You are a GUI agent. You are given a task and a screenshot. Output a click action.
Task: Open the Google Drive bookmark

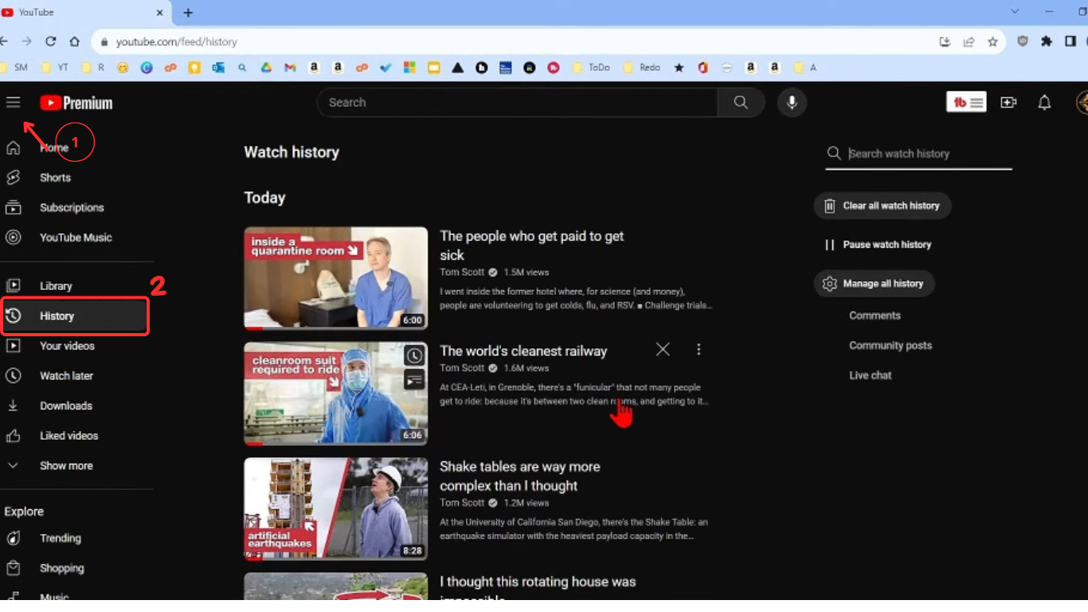click(x=266, y=68)
